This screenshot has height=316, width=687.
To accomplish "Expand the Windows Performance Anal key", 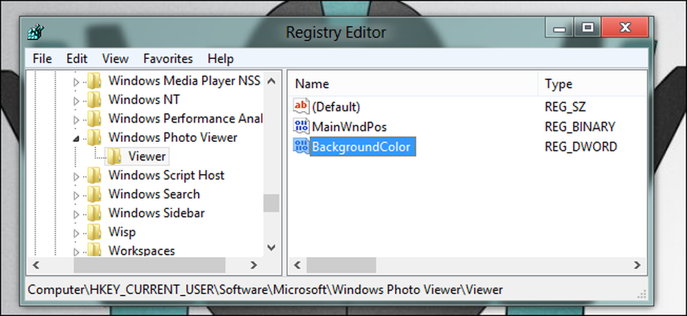I will (x=76, y=120).
